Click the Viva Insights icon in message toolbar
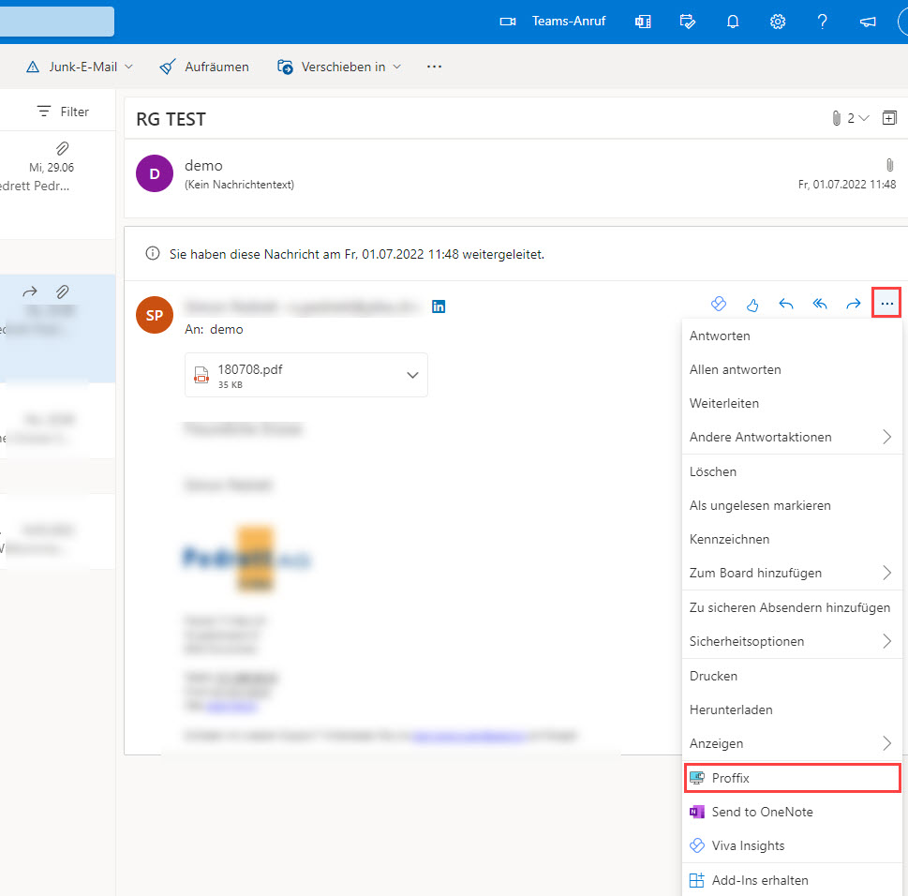 tap(719, 304)
